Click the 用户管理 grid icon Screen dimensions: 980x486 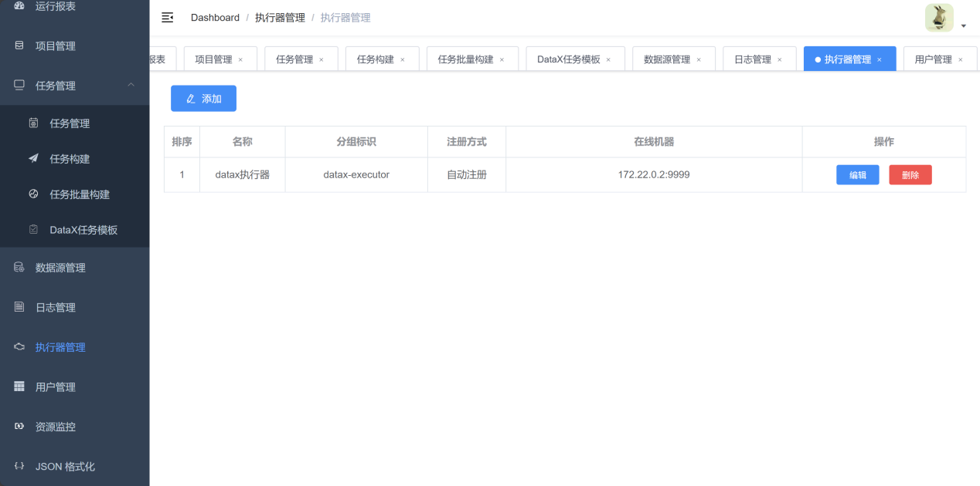point(19,386)
